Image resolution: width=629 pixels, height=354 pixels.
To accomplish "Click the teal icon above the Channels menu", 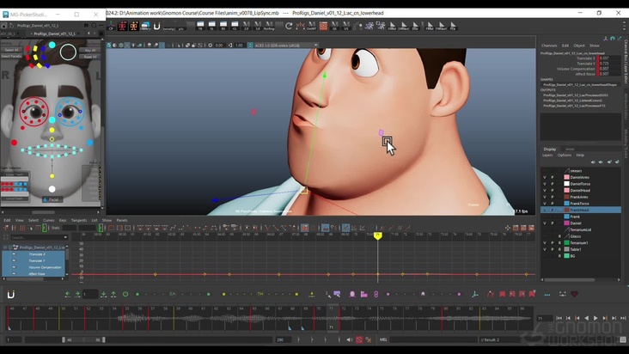I will (x=613, y=39).
